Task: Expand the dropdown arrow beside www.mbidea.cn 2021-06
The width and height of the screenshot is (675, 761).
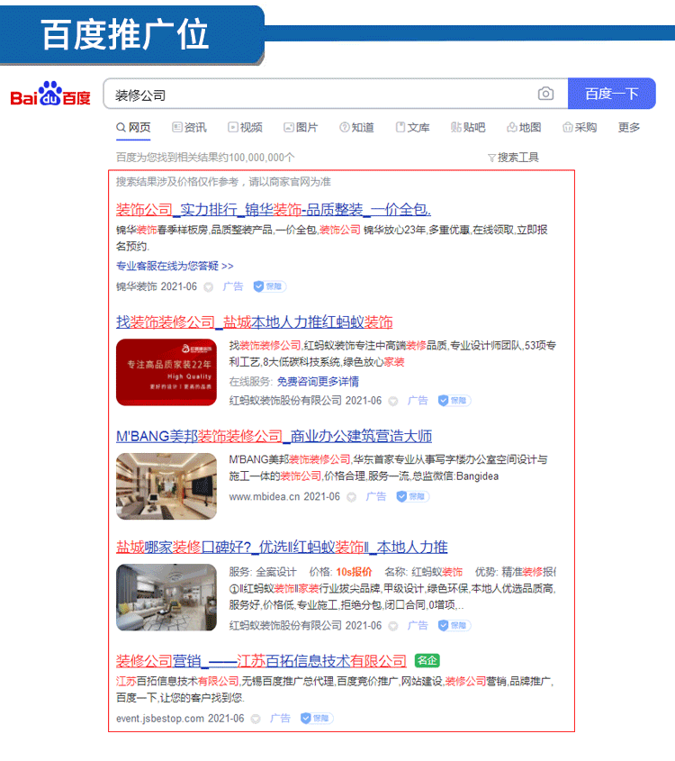Action: (351, 496)
